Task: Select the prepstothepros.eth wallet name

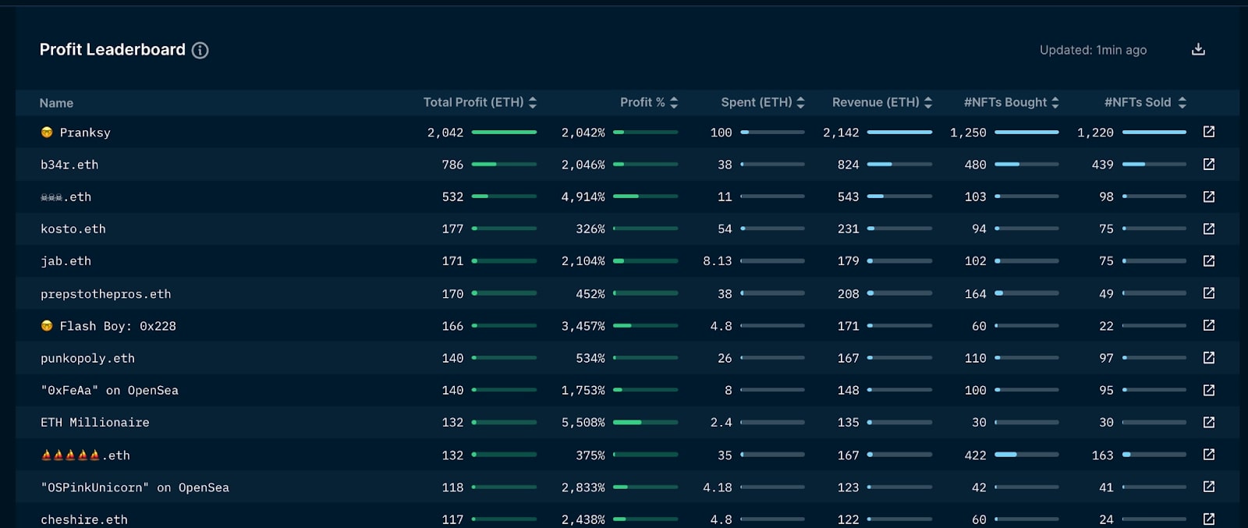Action: click(105, 294)
